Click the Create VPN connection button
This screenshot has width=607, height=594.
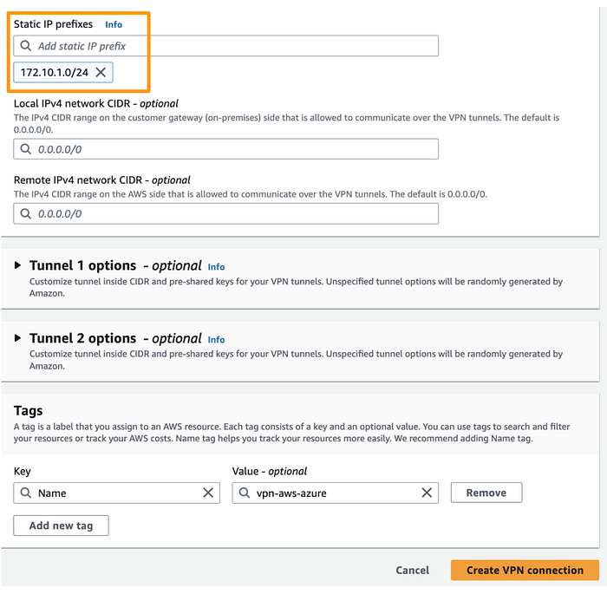(525, 570)
